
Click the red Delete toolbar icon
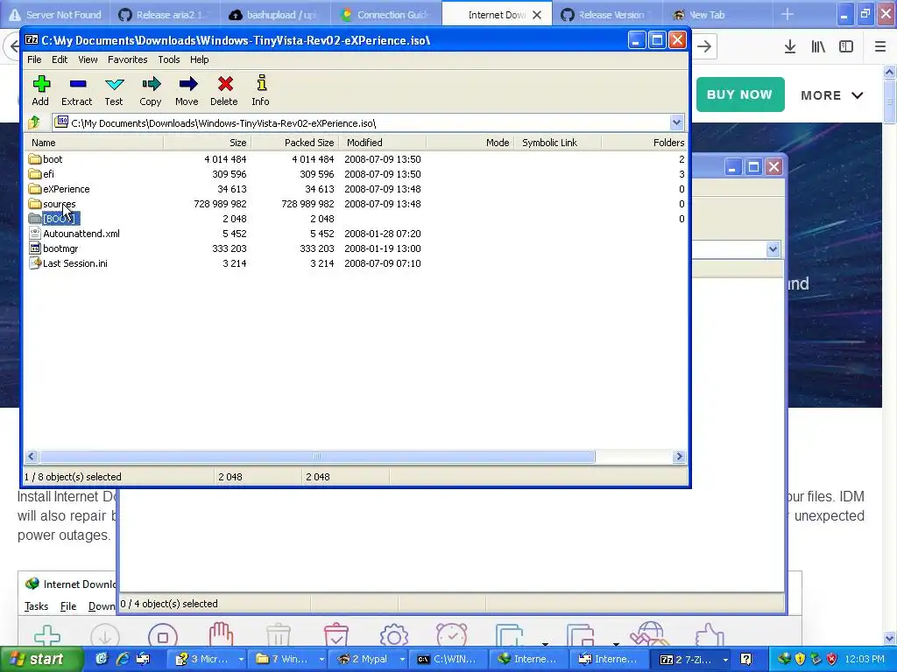pyautogui.click(x=225, y=85)
